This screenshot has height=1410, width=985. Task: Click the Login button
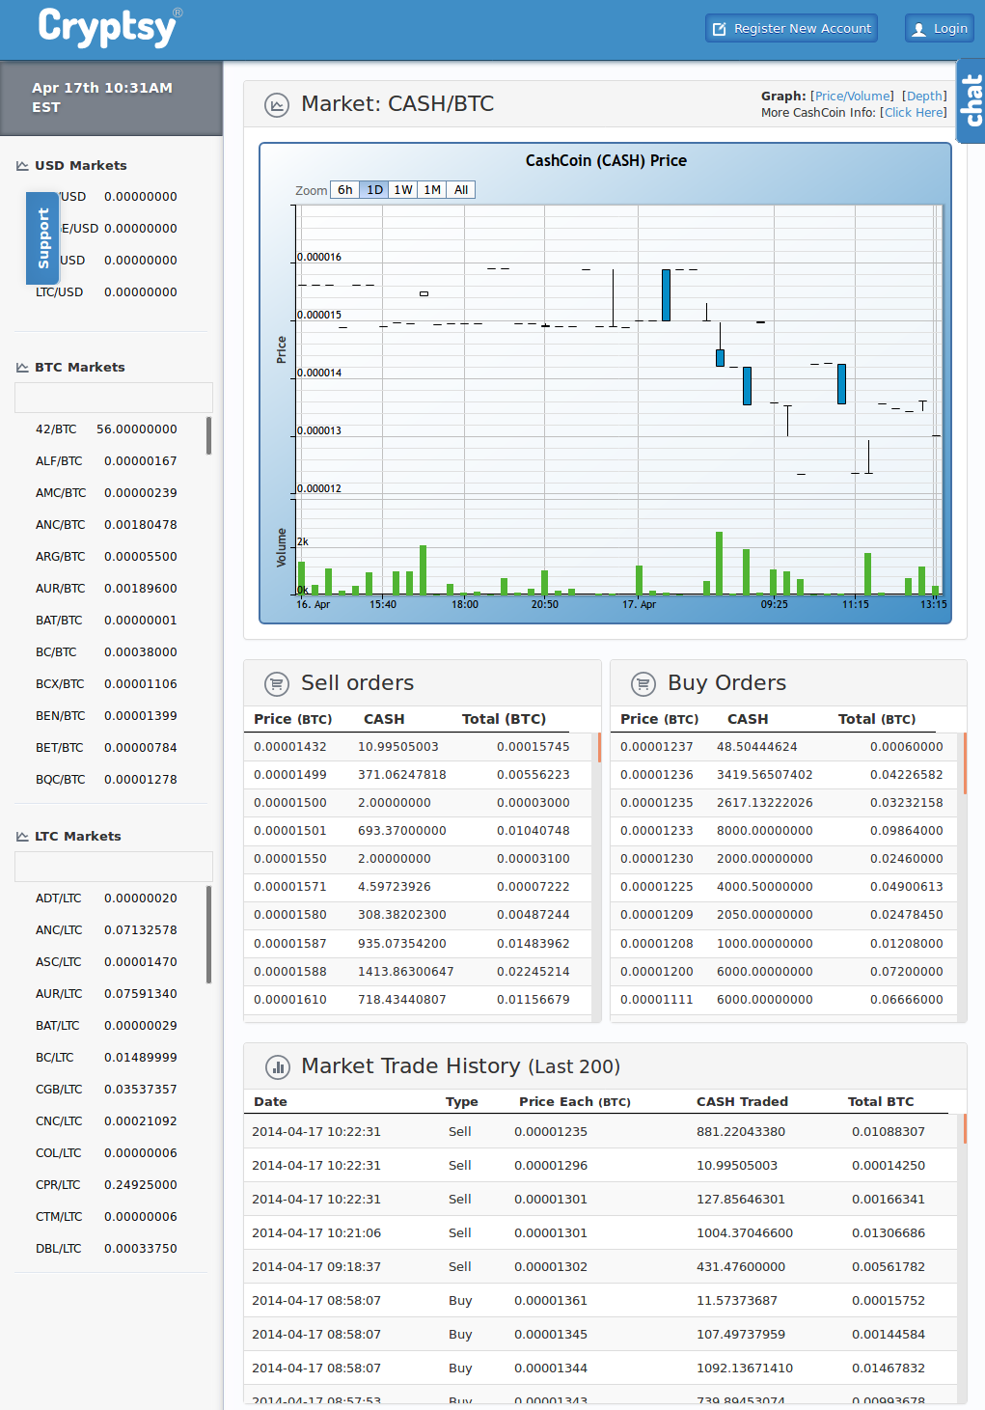coord(939,28)
